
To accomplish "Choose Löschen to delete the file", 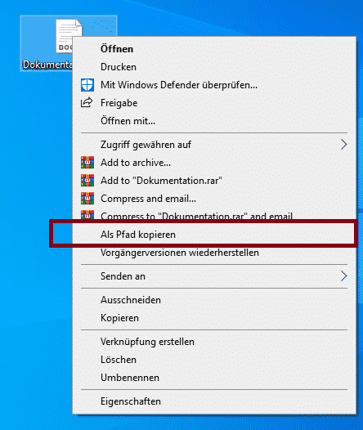I will tap(119, 360).
